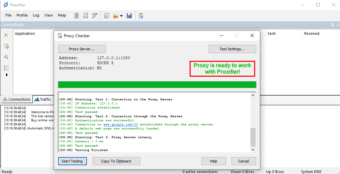The image size is (340, 174).
Task: Click the Sent column header
Action: coord(271,33)
